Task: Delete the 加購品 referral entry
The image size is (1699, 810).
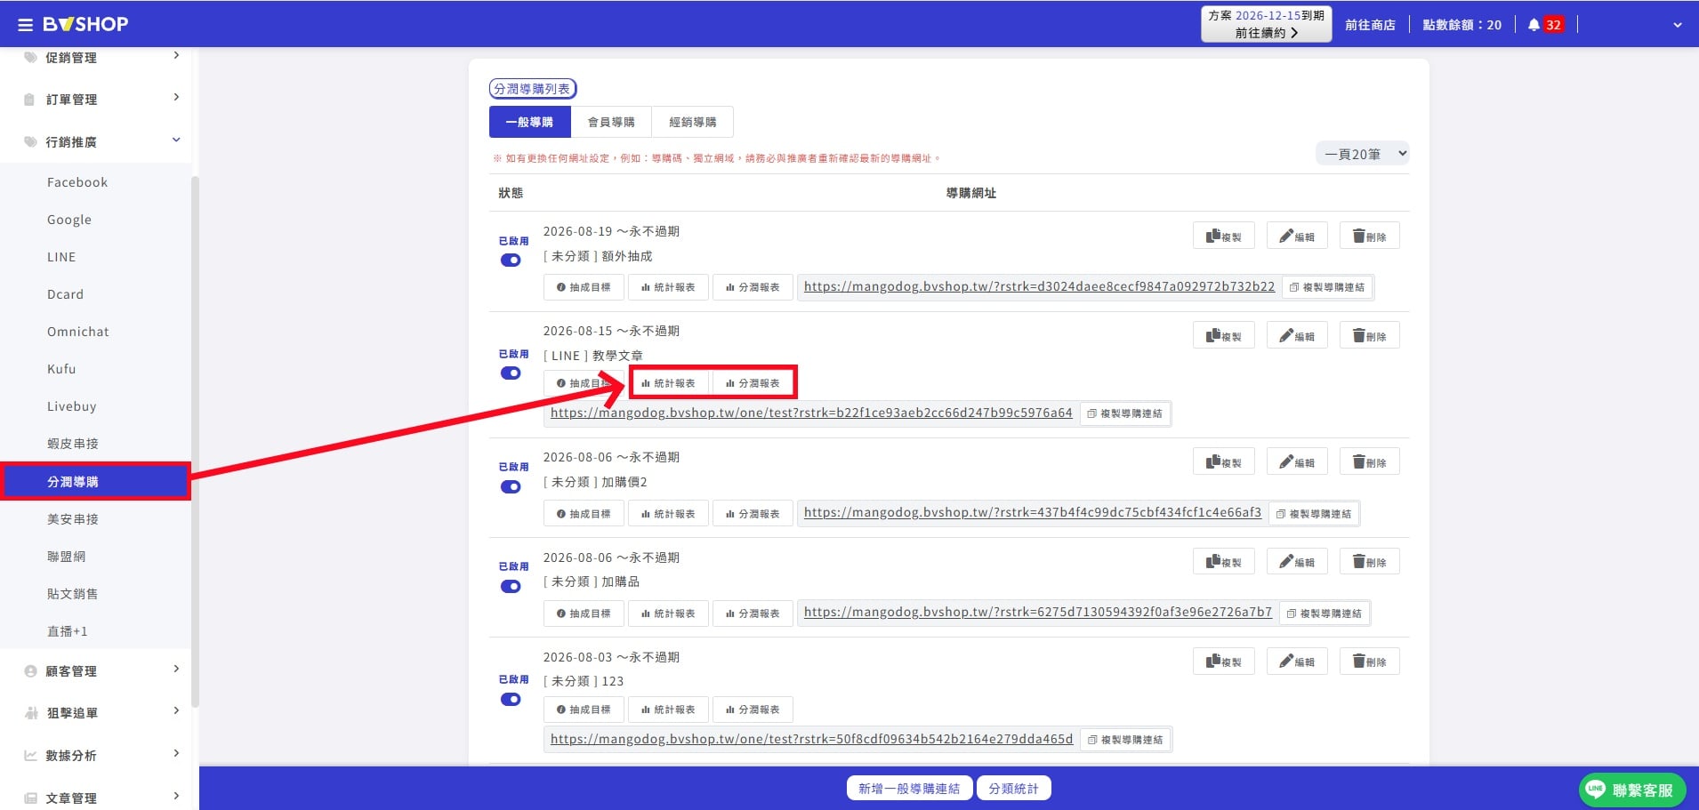Action: coord(1370,561)
